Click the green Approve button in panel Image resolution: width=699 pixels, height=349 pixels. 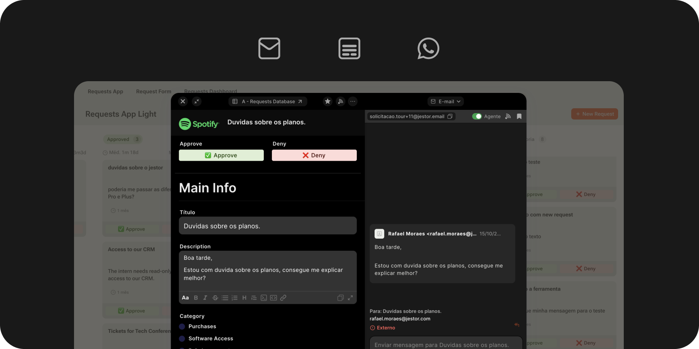pos(221,155)
